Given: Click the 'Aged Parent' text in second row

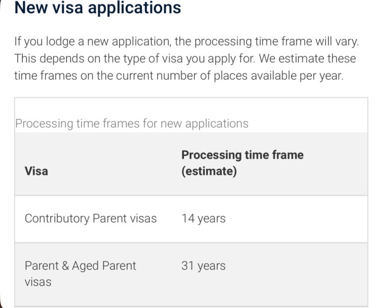Looking at the screenshot, I should point(104,266).
